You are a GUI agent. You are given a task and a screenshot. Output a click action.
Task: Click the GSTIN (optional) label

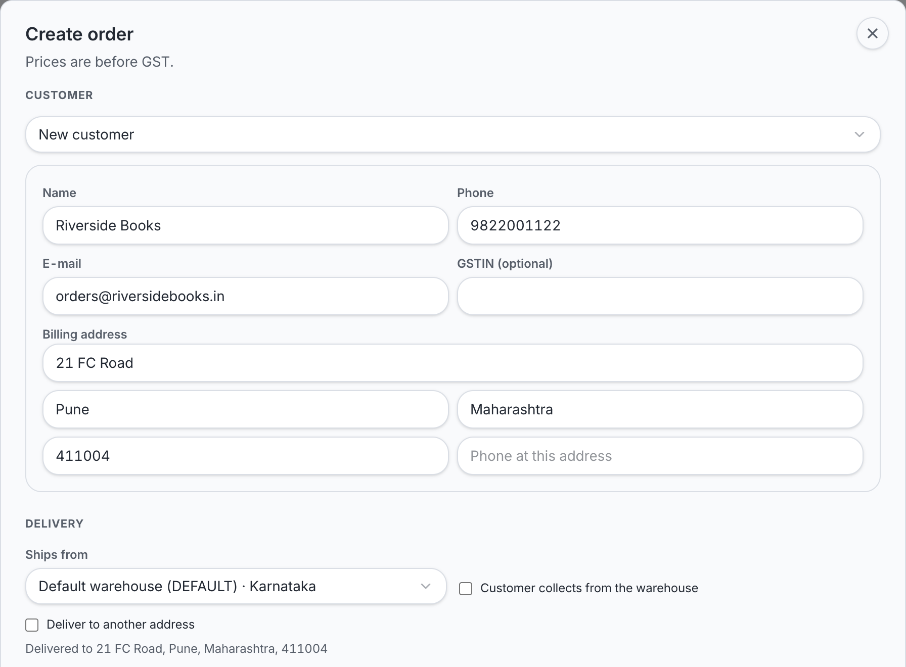[x=505, y=264]
